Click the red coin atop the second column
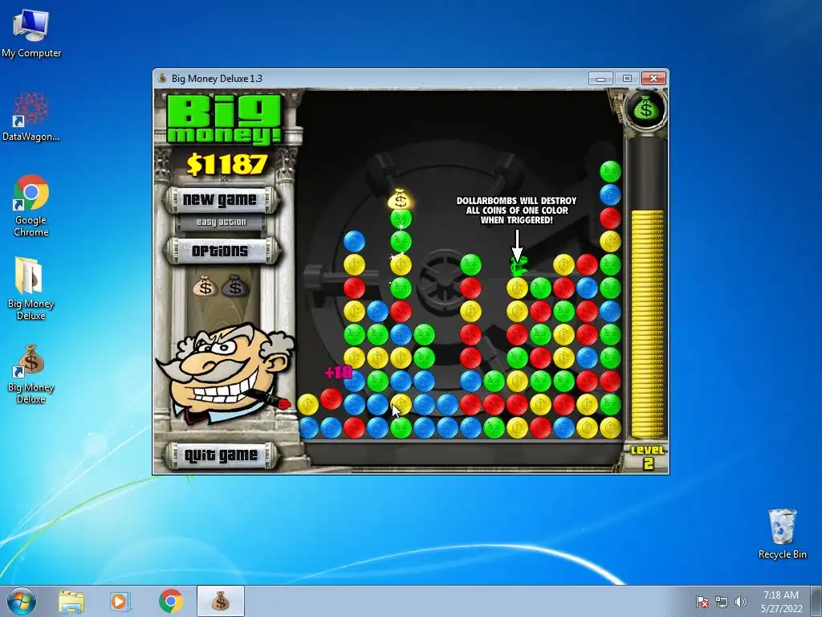The height and width of the screenshot is (617, 822). [331, 398]
